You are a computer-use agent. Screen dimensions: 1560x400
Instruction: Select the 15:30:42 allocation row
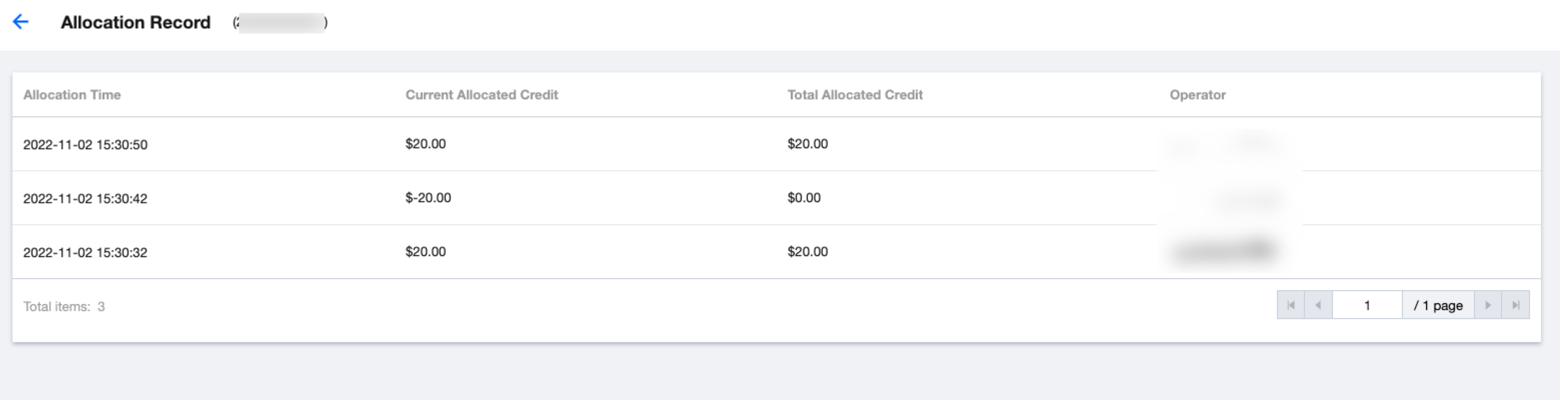click(86, 199)
